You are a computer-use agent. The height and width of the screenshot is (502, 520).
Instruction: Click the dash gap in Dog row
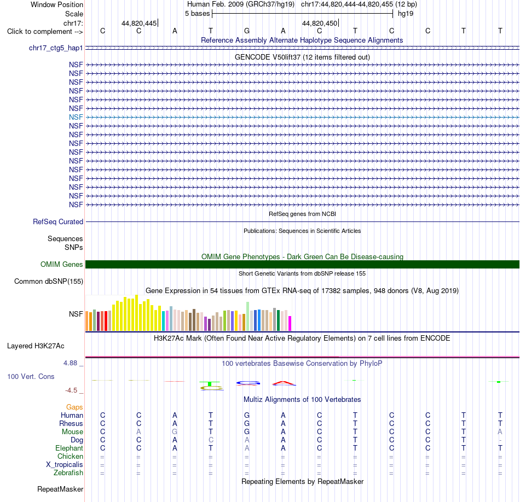tap(500, 440)
